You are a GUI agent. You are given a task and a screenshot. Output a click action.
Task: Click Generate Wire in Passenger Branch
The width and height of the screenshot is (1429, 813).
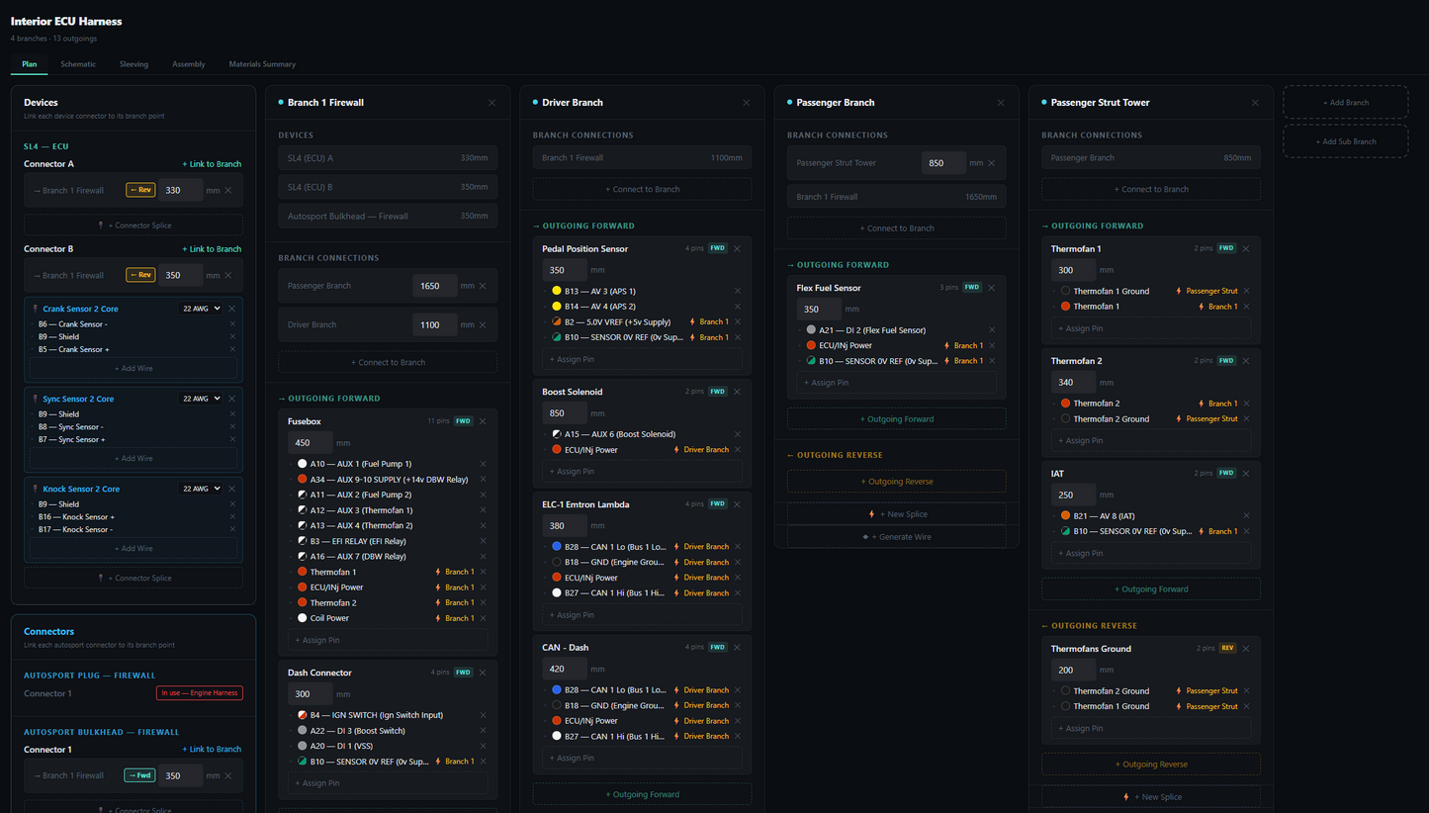897,537
